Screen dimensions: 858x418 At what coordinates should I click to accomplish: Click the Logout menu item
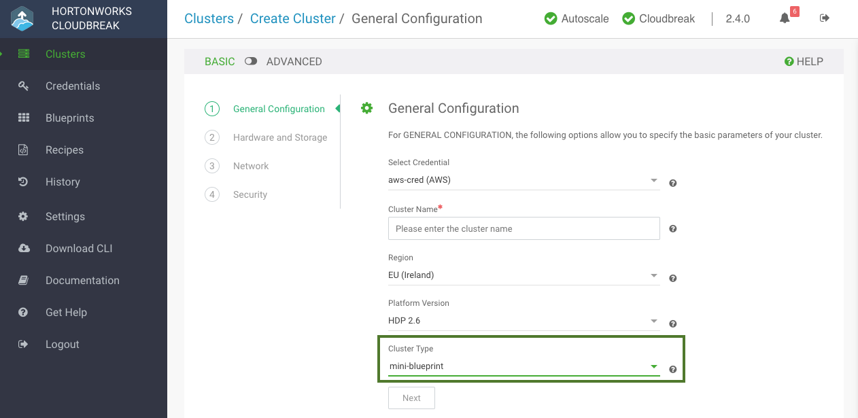click(x=84, y=344)
